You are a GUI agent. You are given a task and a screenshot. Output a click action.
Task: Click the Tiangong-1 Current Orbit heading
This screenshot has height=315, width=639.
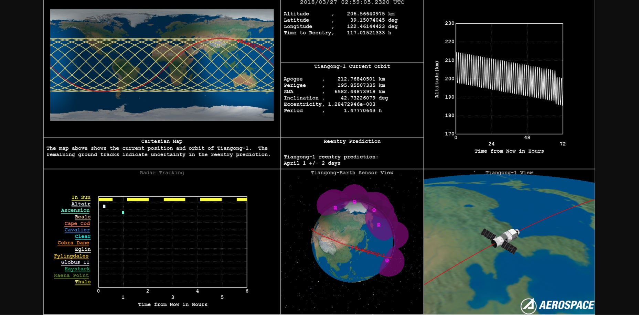coord(352,66)
